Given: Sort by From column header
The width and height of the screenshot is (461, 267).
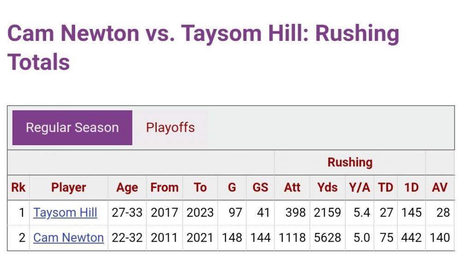Looking at the screenshot, I should (164, 187).
